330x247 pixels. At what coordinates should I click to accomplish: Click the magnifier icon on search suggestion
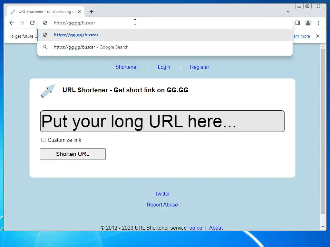pyautogui.click(x=45, y=47)
